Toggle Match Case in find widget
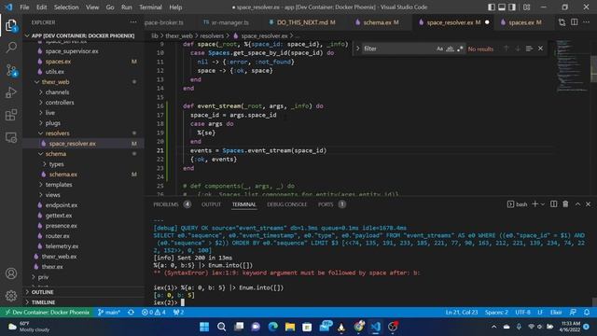The image size is (597, 336). tap(439, 49)
